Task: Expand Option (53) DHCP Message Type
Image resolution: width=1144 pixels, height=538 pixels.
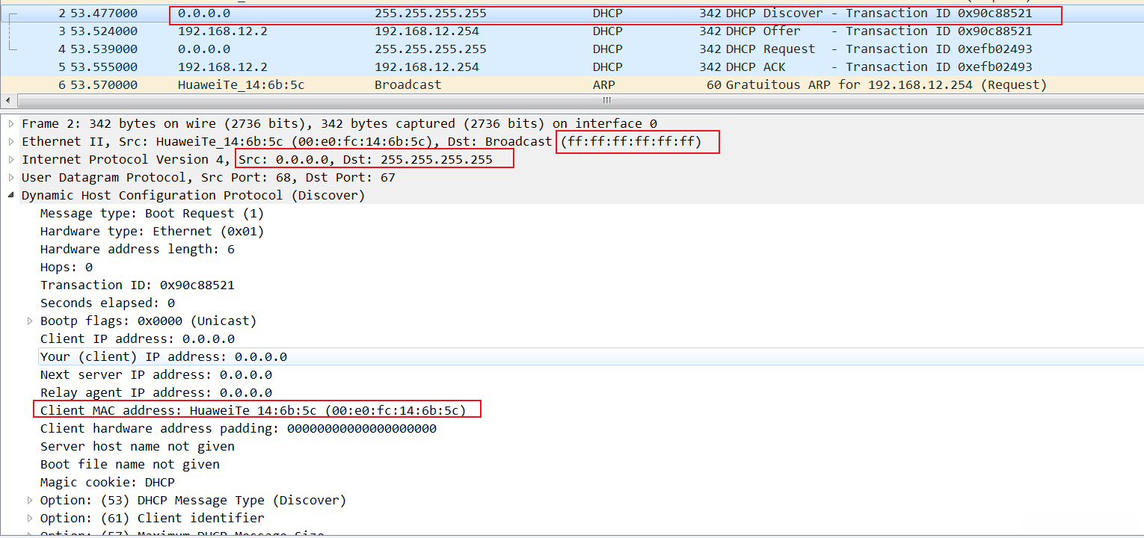Action: click(30, 500)
